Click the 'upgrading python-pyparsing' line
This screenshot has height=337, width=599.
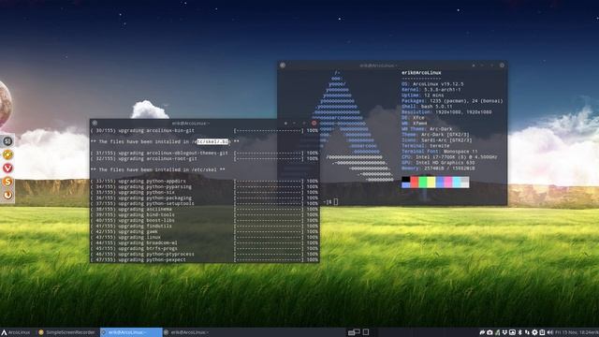154,187
